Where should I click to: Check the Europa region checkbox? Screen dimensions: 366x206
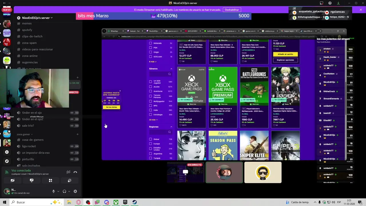[150, 144]
